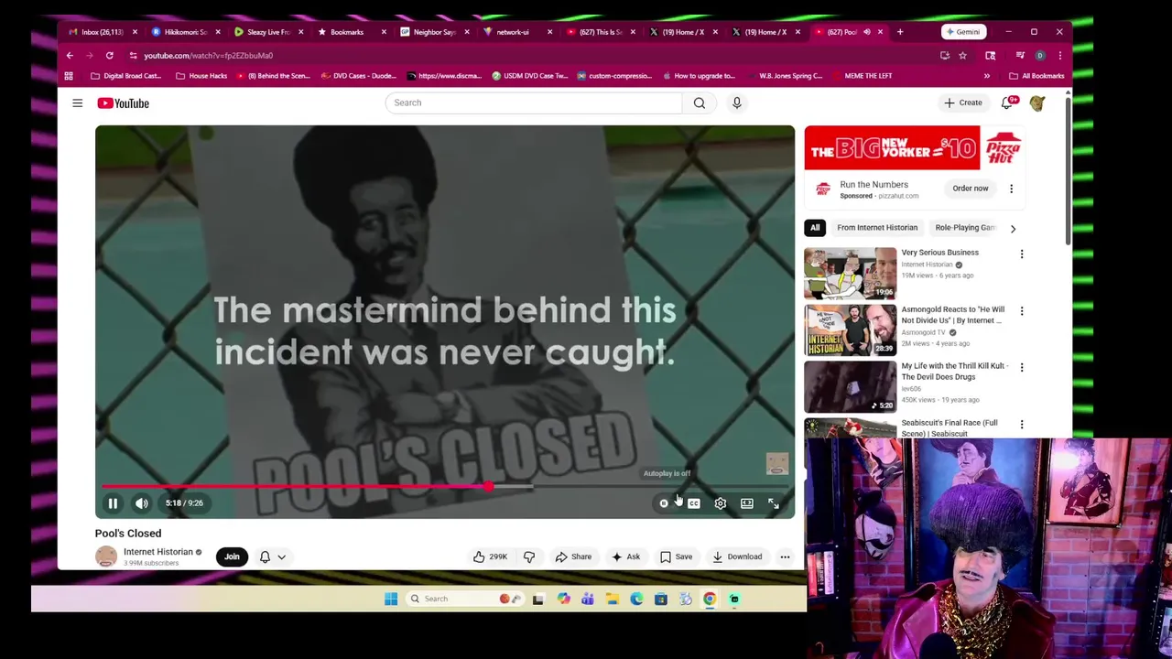The width and height of the screenshot is (1172, 659).
Task: Open the Asmongold Reacts video title
Action: 952,315
